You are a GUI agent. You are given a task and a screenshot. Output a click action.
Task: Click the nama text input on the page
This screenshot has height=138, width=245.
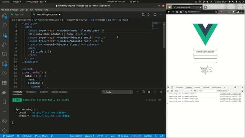205,49
